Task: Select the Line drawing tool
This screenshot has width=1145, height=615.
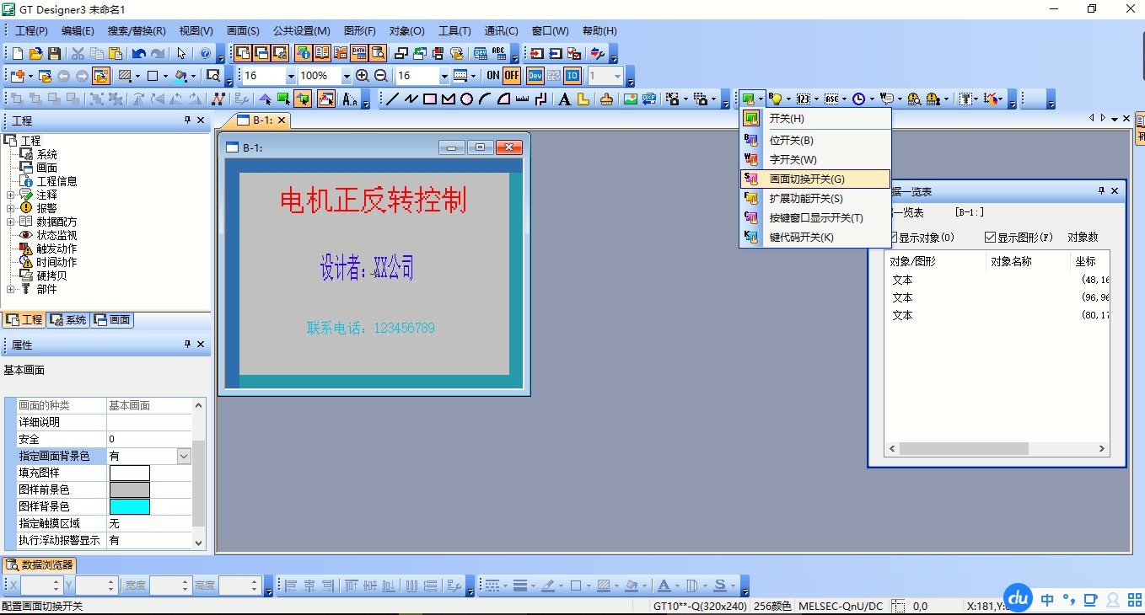Action: (392, 99)
